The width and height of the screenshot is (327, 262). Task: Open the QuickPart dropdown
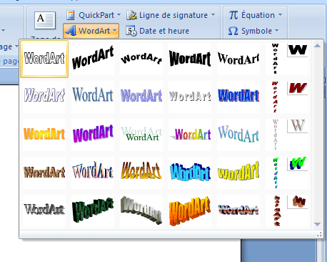pos(94,15)
